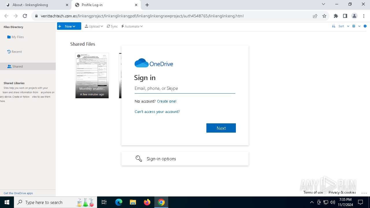
Task: Open the Chrome profile avatar
Action: pos(354,16)
